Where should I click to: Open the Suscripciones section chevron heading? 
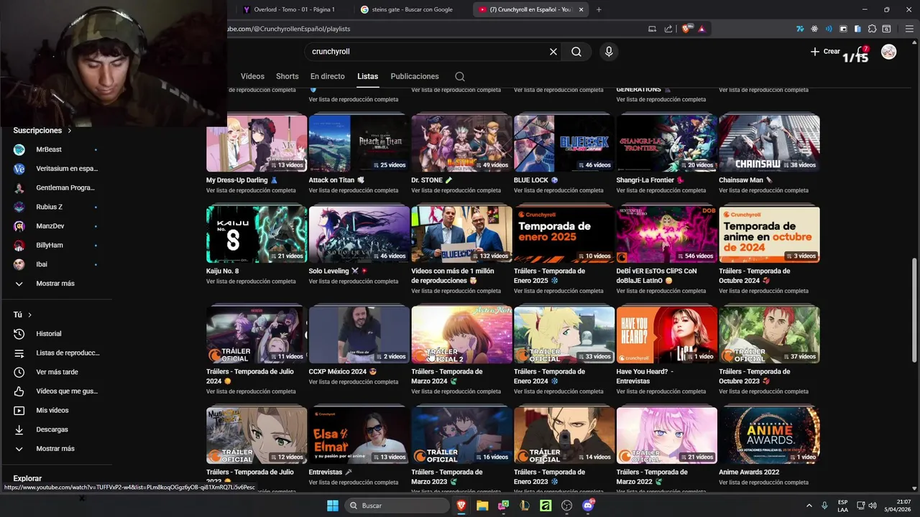click(42, 131)
